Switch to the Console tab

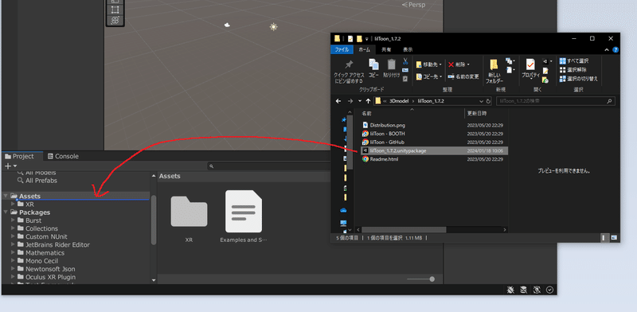[63, 156]
